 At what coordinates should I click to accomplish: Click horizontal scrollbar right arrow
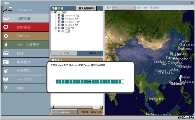pos(101,107)
